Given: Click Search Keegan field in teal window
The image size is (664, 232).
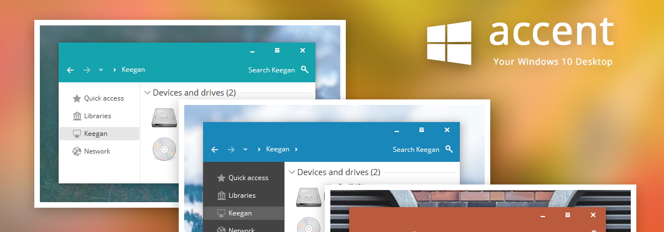Looking at the screenshot, I should [x=273, y=70].
